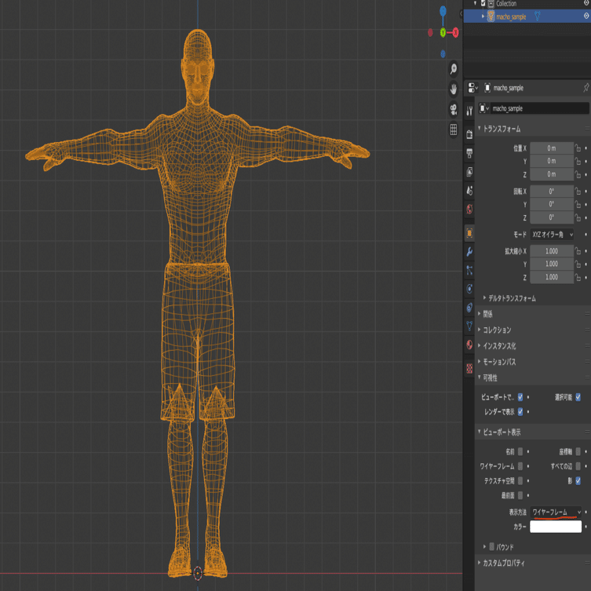Click the pan hand icon in viewport
Viewport: 591px width, 591px height.
454,90
